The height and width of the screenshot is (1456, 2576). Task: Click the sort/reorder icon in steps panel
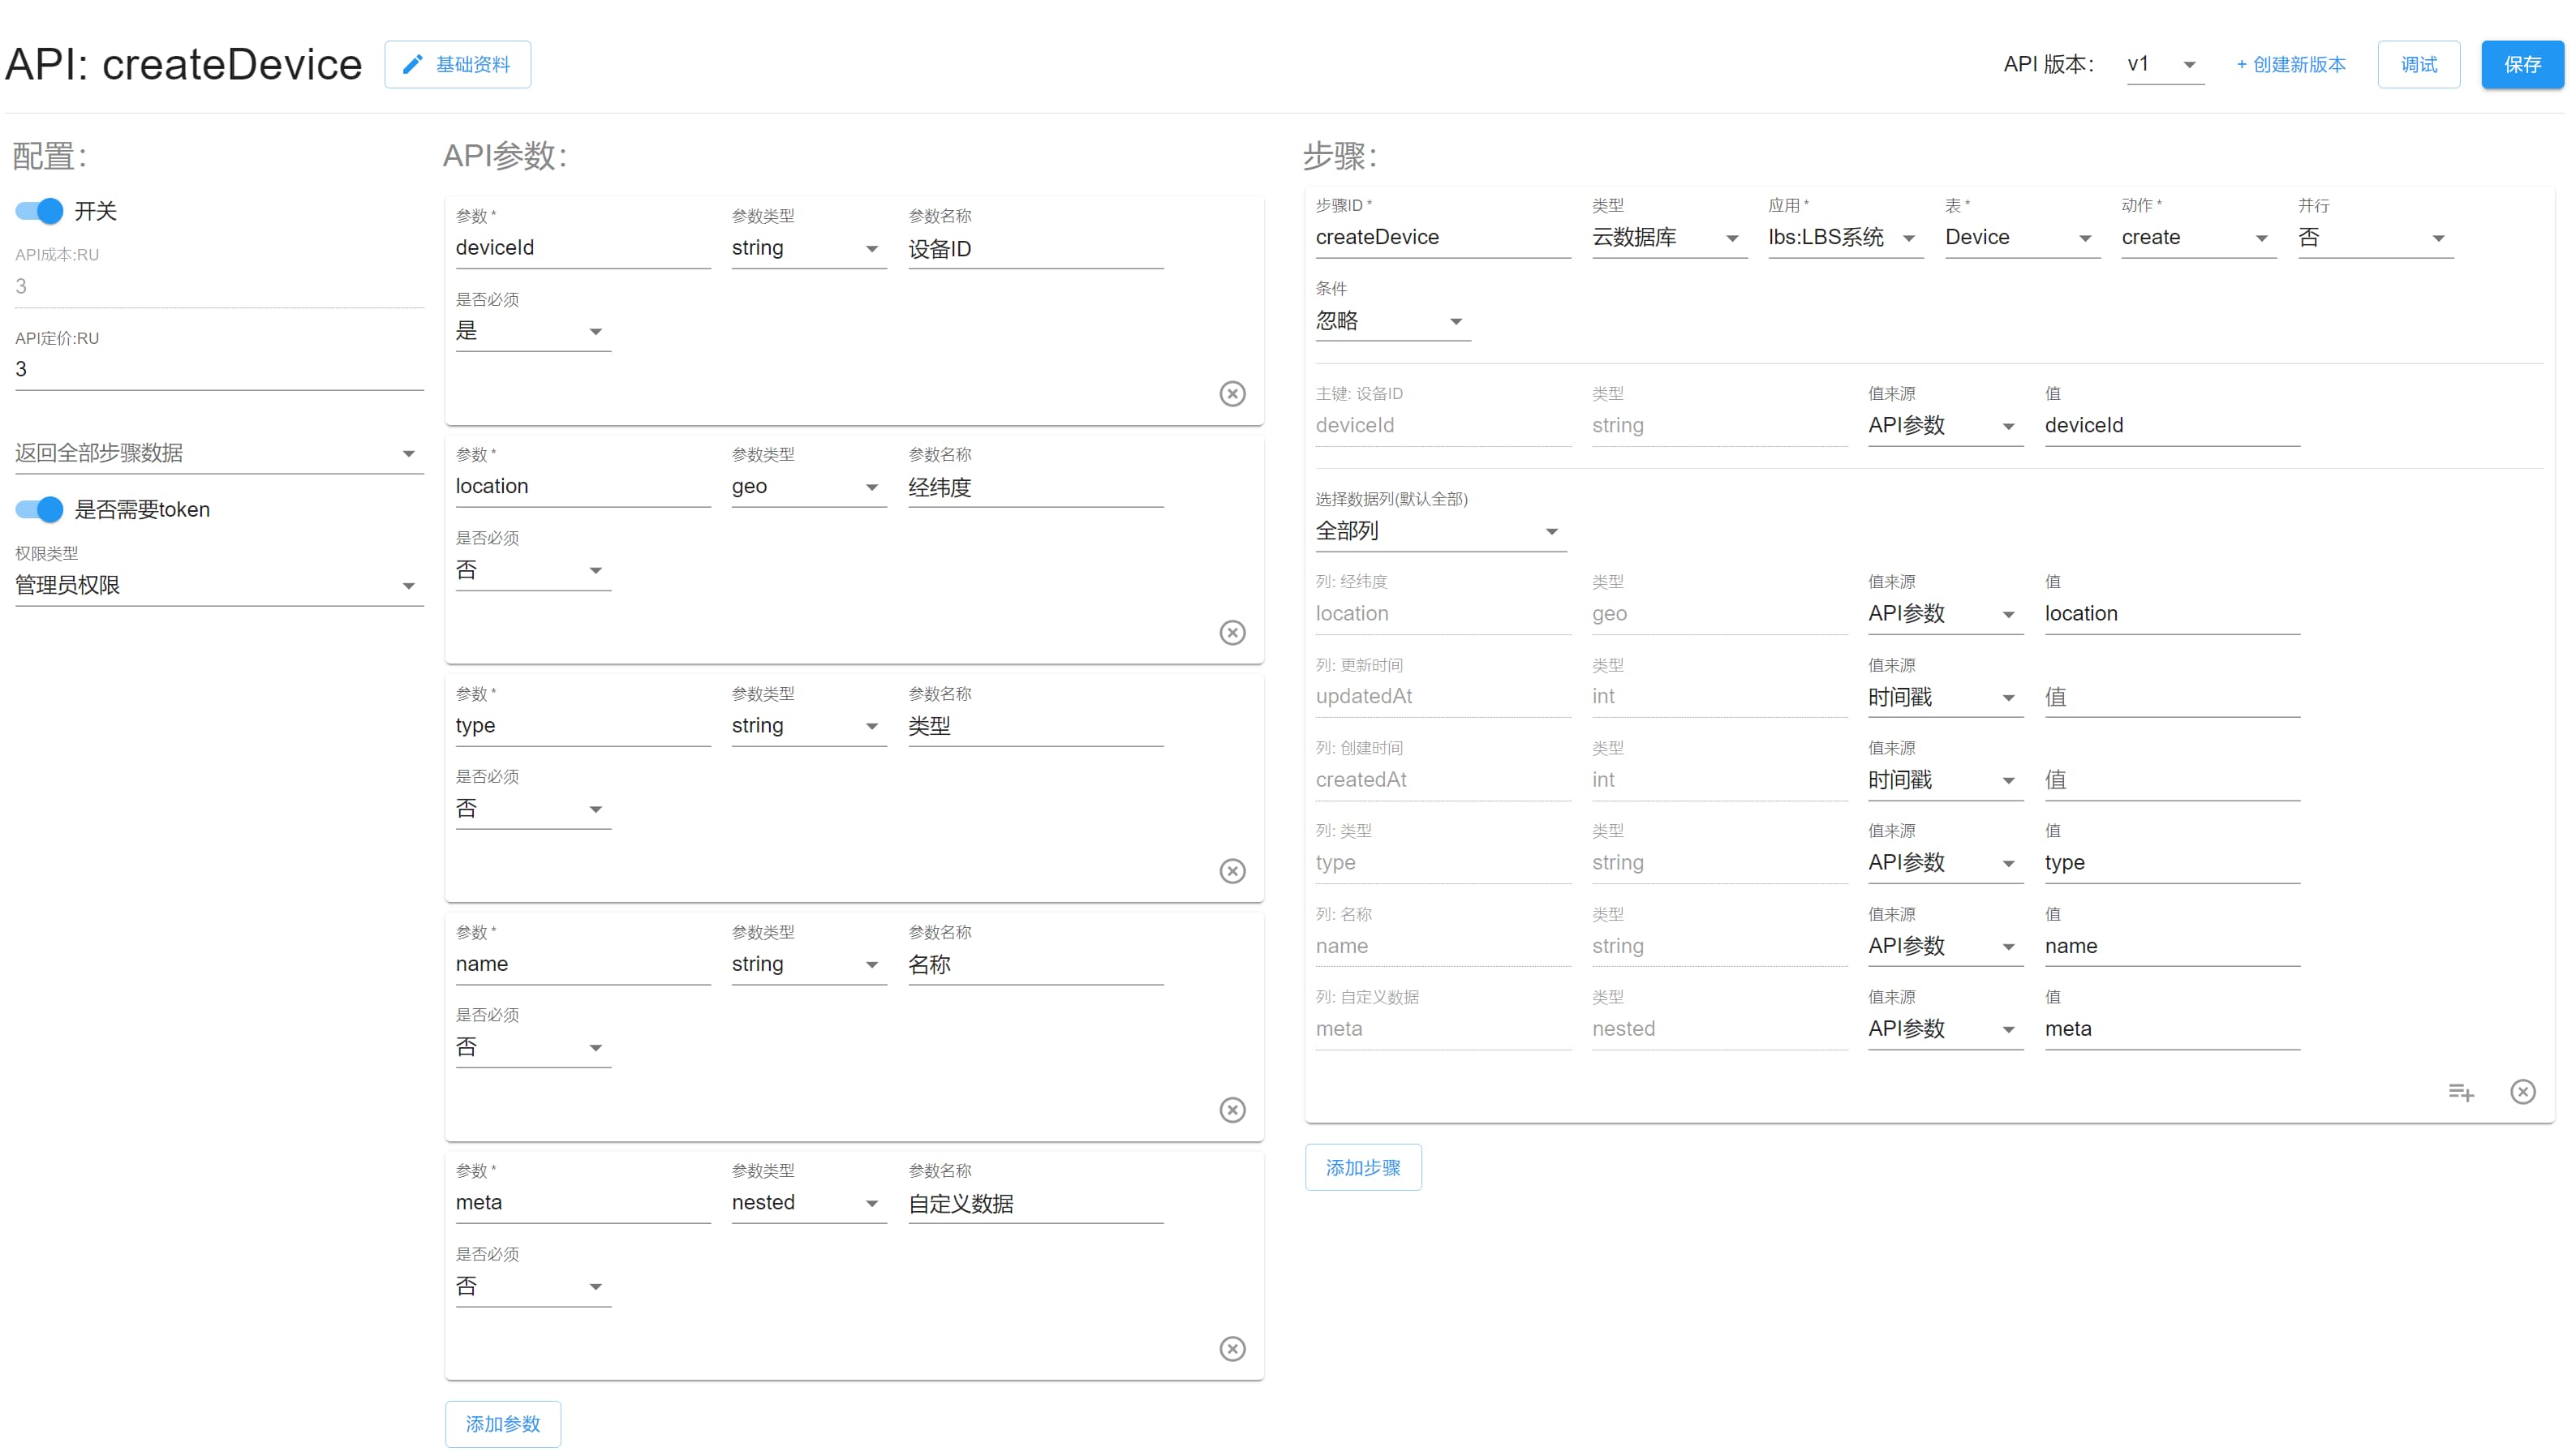click(x=2461, y=1092)
